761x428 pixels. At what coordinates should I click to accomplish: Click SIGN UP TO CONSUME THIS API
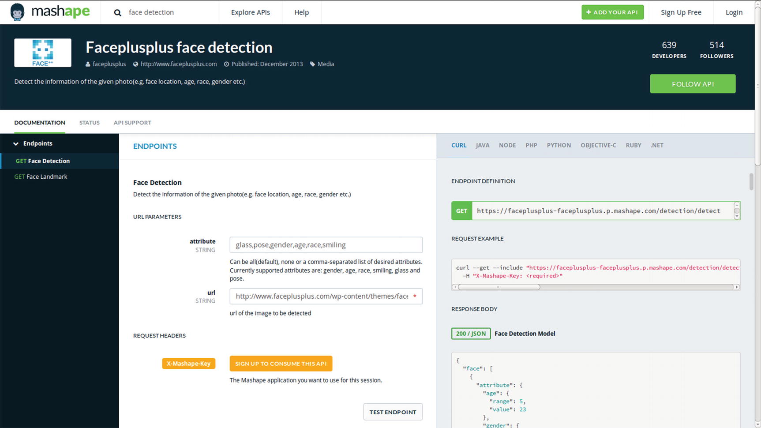(281, 364)
